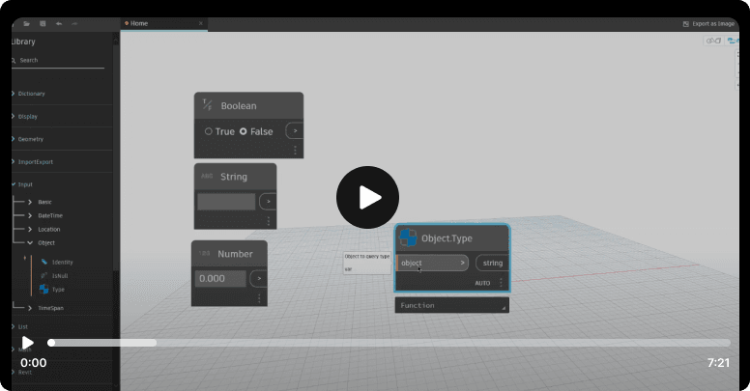Click the String node ABC icon

pyautogui.click(x=207, y=177)
